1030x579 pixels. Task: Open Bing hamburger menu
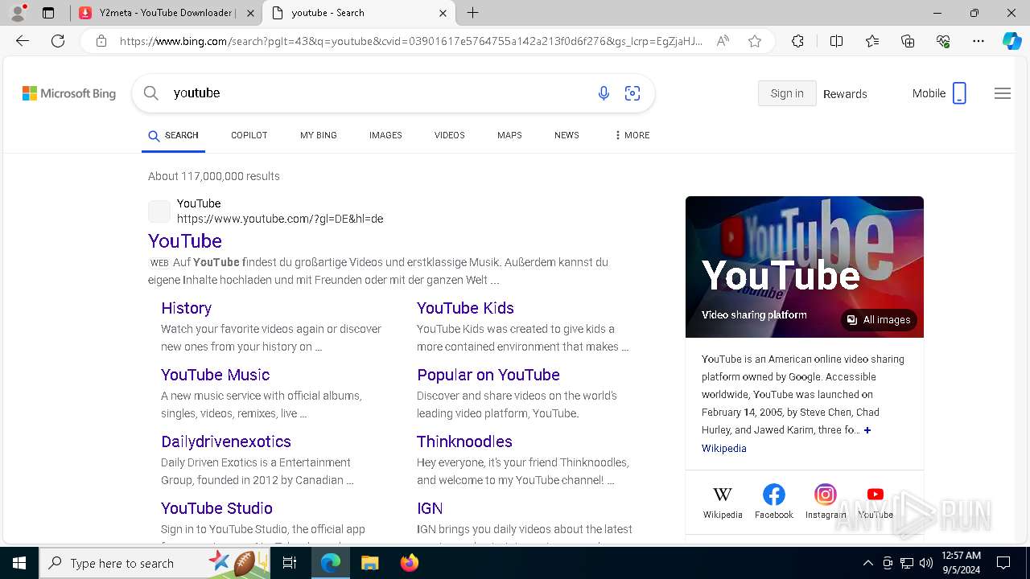click(1003, 93)
